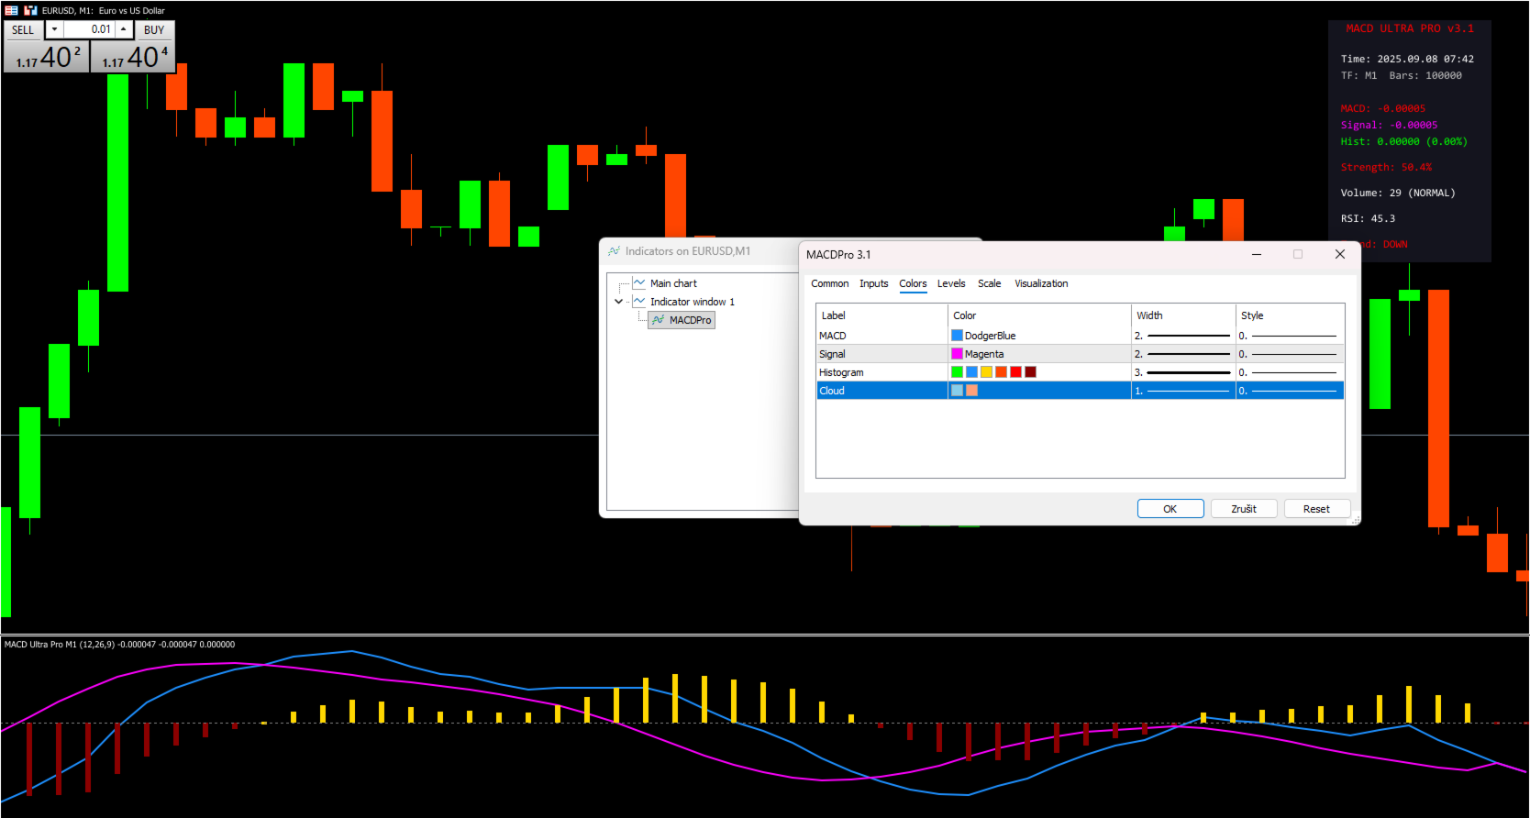The width and height of the screenshot is (1530, 818).
Task: Close the MACDPro 3.1 dialog
Action: [x=1340, y=254]
